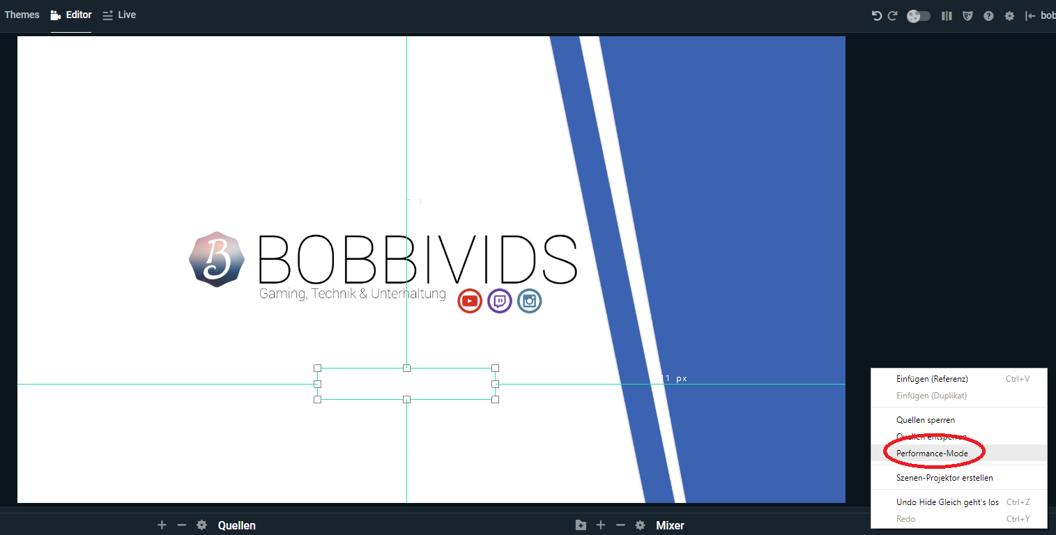Click the face mask shield icon

(967, 15)
